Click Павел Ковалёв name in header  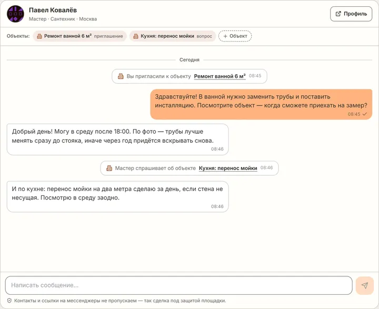tap(53, 10)
